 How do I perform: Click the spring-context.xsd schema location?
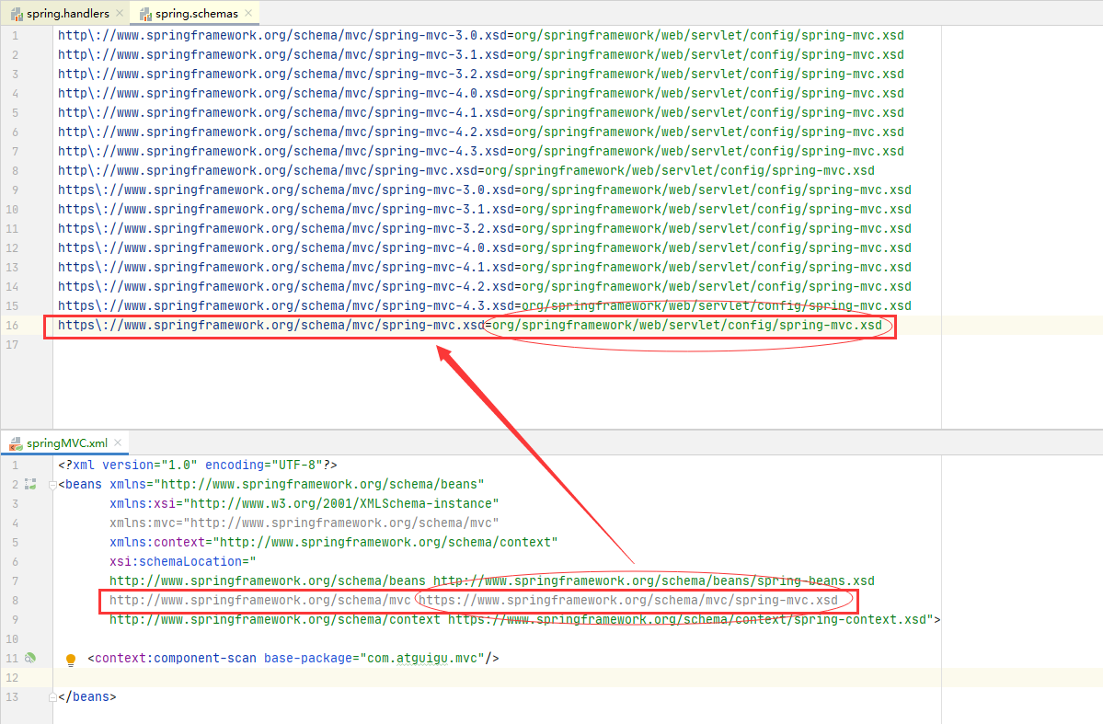(x=687, y=620)
